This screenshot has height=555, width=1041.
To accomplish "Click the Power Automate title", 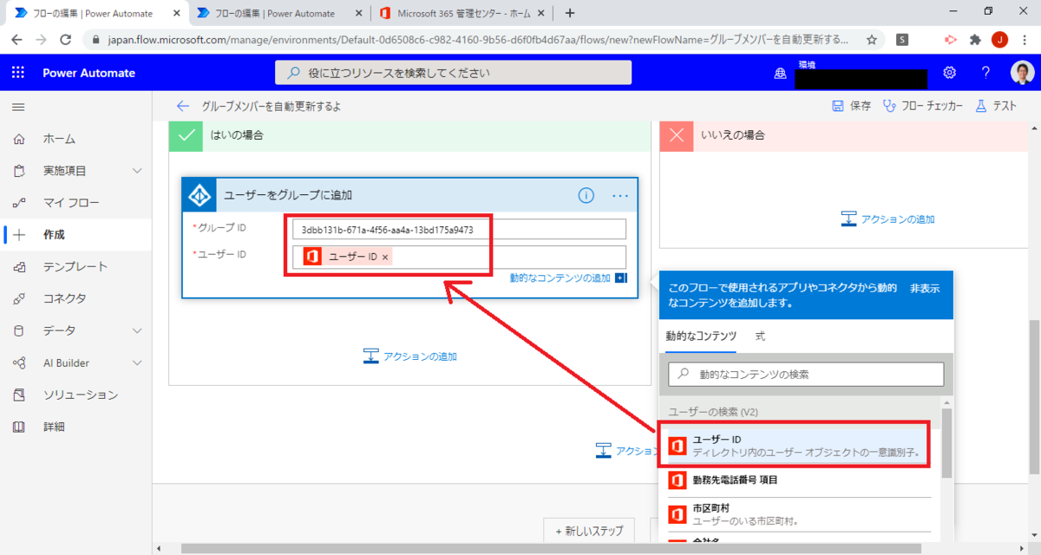I will [x=89, y=73].
